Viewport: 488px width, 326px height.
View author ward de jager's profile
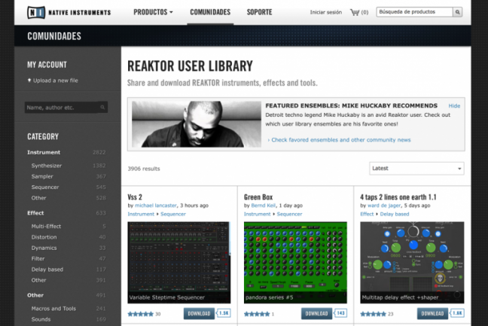384,206
